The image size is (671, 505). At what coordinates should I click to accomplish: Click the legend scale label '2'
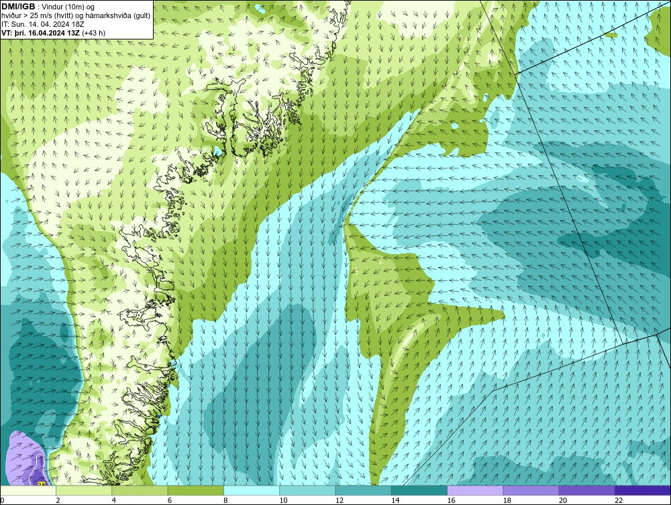58,501
